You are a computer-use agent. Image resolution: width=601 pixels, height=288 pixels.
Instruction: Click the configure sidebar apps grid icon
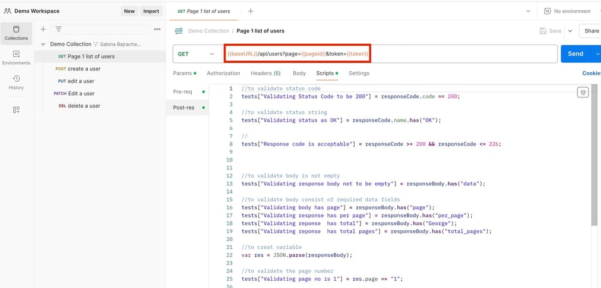[16, 110]
